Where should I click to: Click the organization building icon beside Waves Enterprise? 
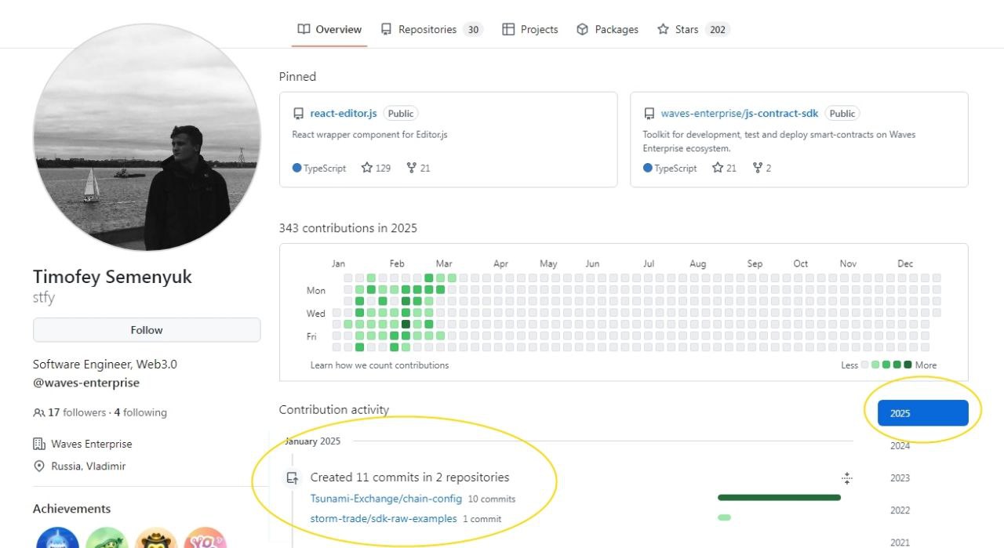click(x=38, y=444)
